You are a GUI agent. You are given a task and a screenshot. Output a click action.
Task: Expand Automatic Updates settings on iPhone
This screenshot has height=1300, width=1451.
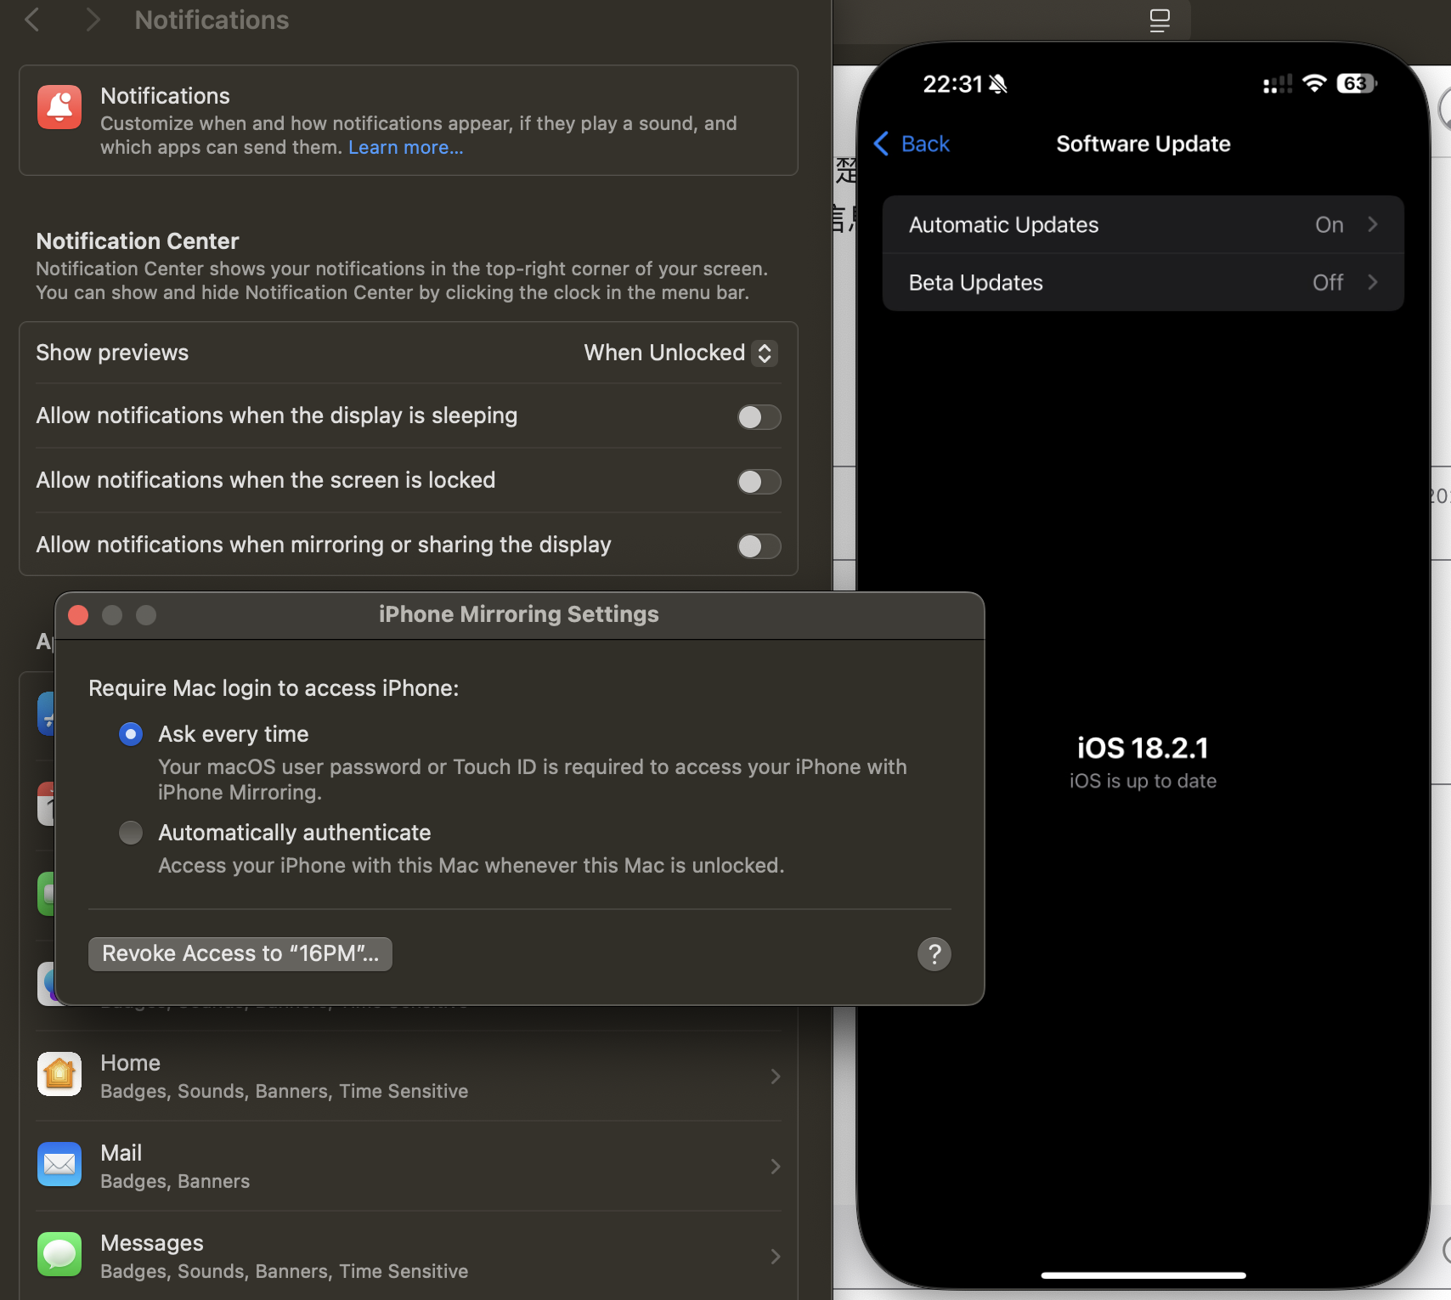[x=1143, y=224]
